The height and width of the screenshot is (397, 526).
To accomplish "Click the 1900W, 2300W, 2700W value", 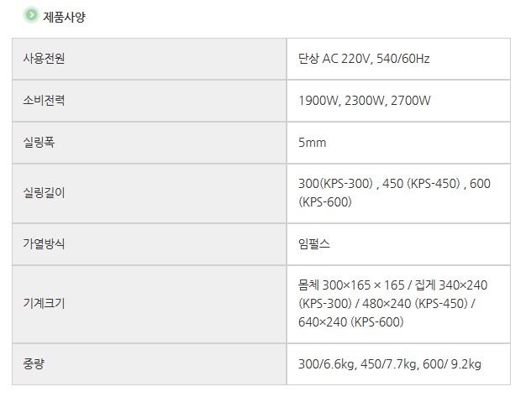I will point(364,101).
